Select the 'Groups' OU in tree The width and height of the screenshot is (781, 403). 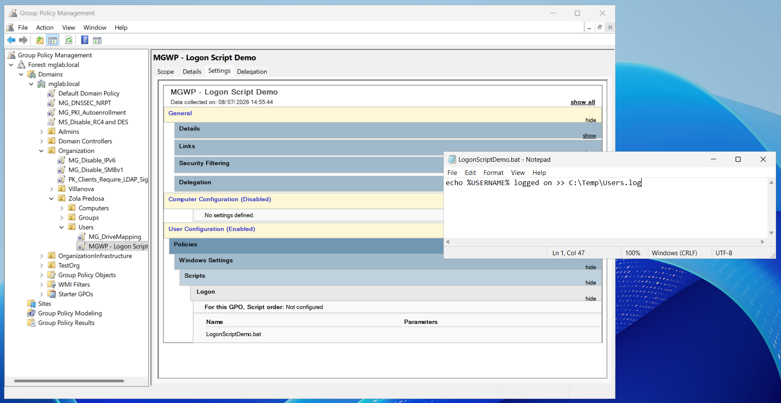88,217
